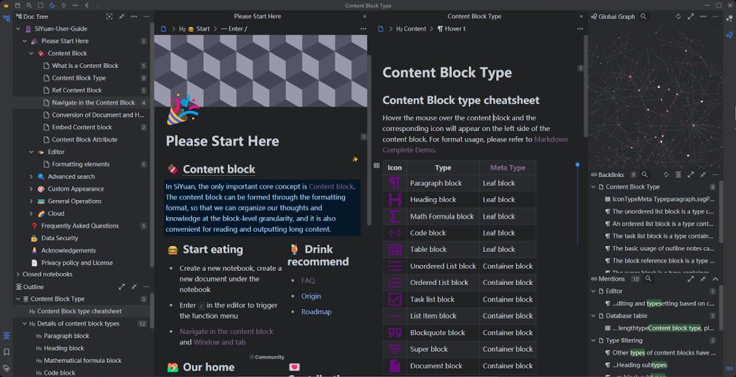Click the daily note calendar icon

[x=18, y=6]
